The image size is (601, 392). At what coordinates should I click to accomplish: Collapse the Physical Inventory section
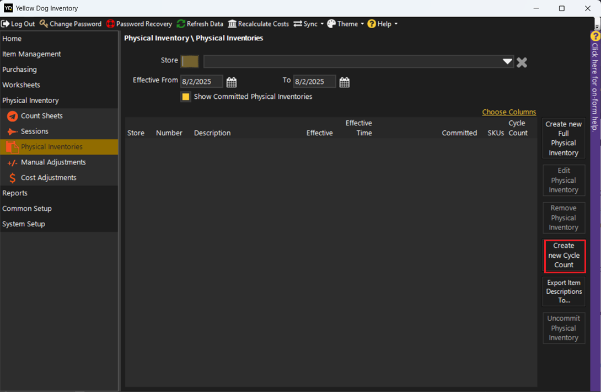point(59,100)
